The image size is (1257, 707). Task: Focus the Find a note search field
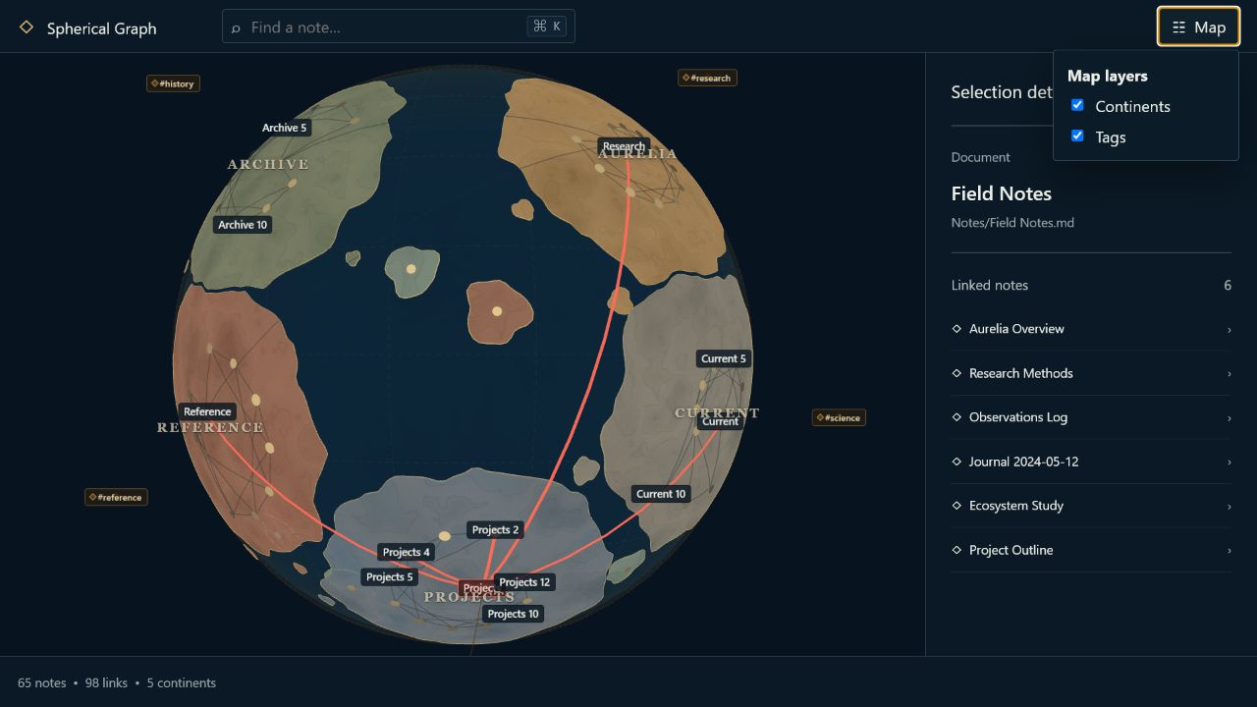coord(398,27)
